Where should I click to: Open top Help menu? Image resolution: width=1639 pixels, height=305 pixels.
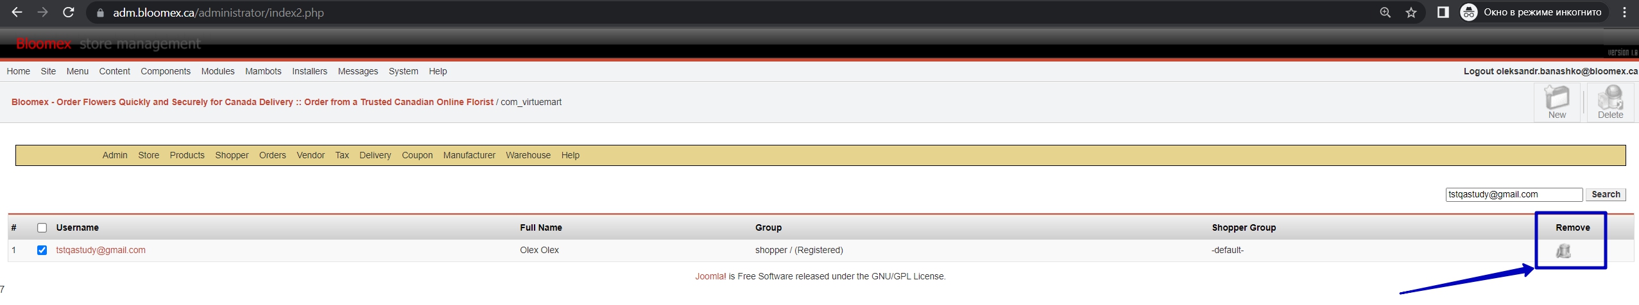pos(438,71)
